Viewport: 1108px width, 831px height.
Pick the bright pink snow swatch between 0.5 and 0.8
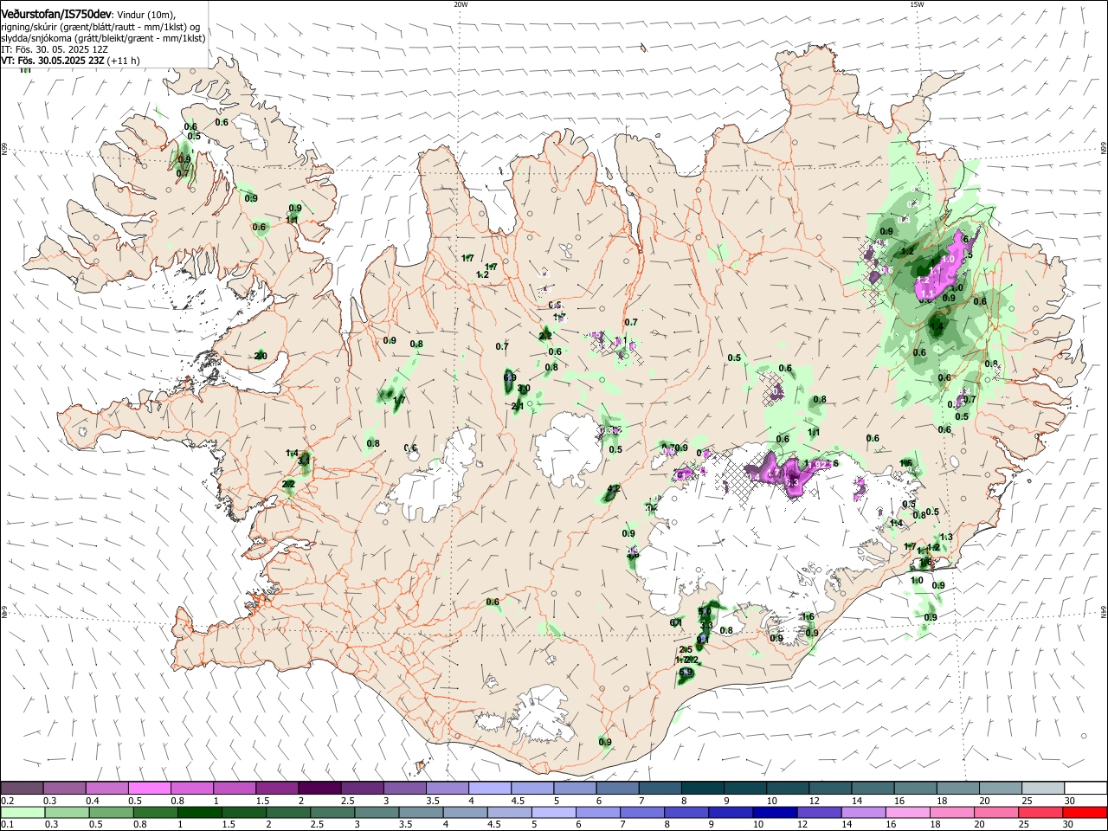pyautogui.click(x=150, y=789)
